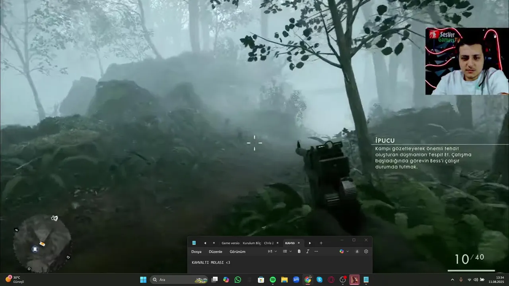The image size is (509, 286).
Task: Toggle bold formatting in Notepad
Action: point(299,251)
